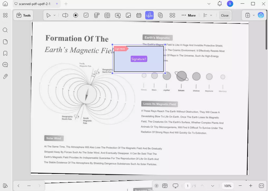Toggle the AI assistant in top right
The height and width of the screenshot is (191, 268).
(261, 15)
